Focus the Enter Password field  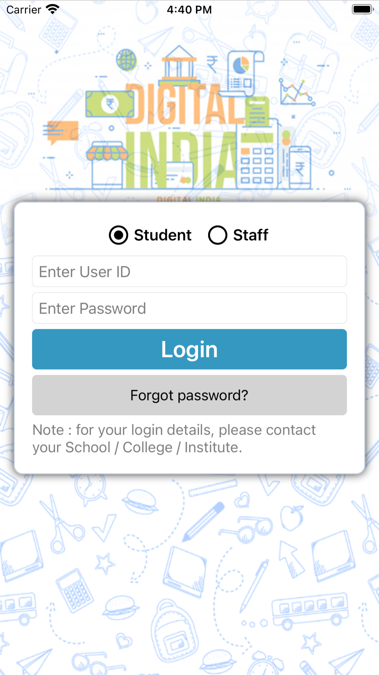(x=189, y=308)
